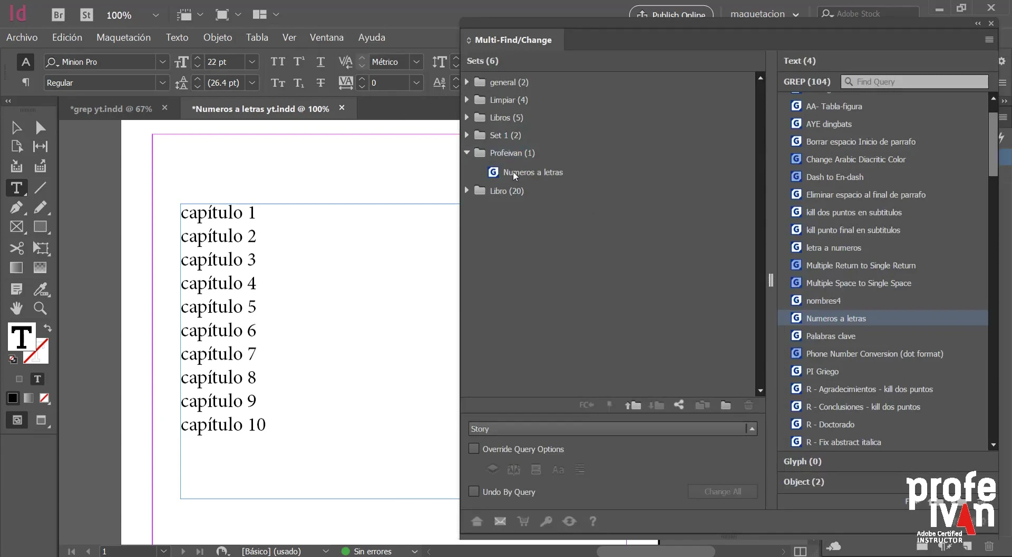Switch to Numeros a letras yt.indd tab
The width and height of the screenshot is (1012, 557).
(260, 108)
